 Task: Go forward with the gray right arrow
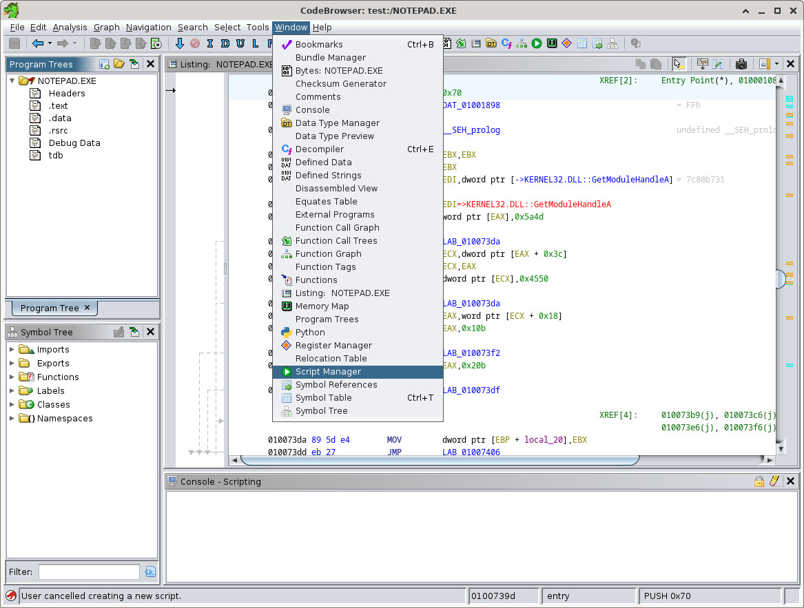tap(63, 43)
